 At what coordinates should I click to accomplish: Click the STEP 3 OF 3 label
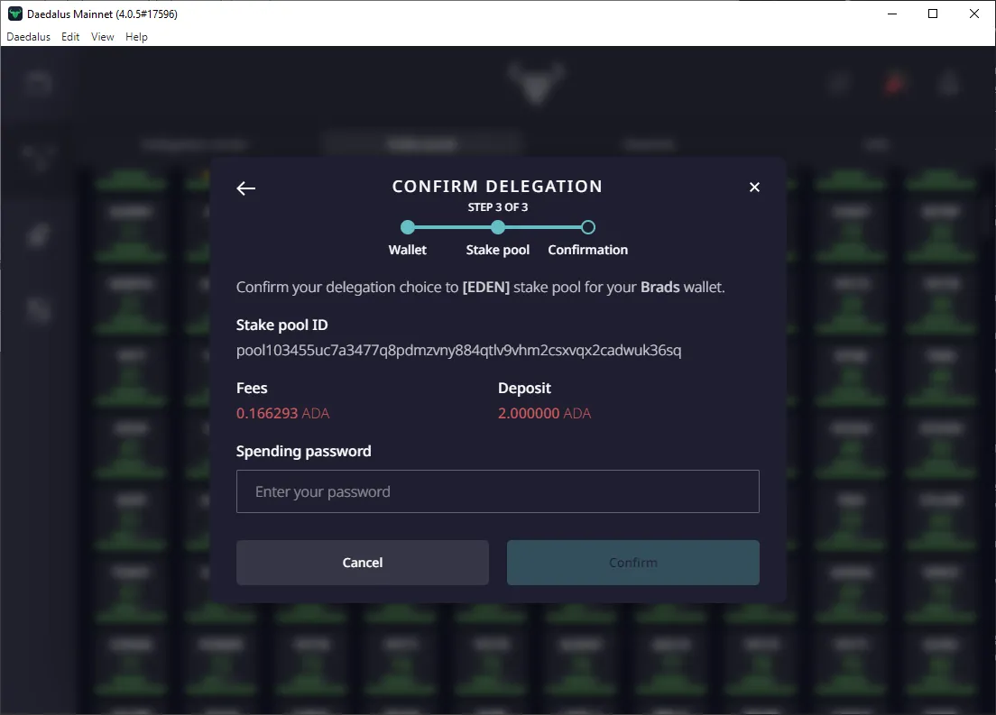pos(498,207)
